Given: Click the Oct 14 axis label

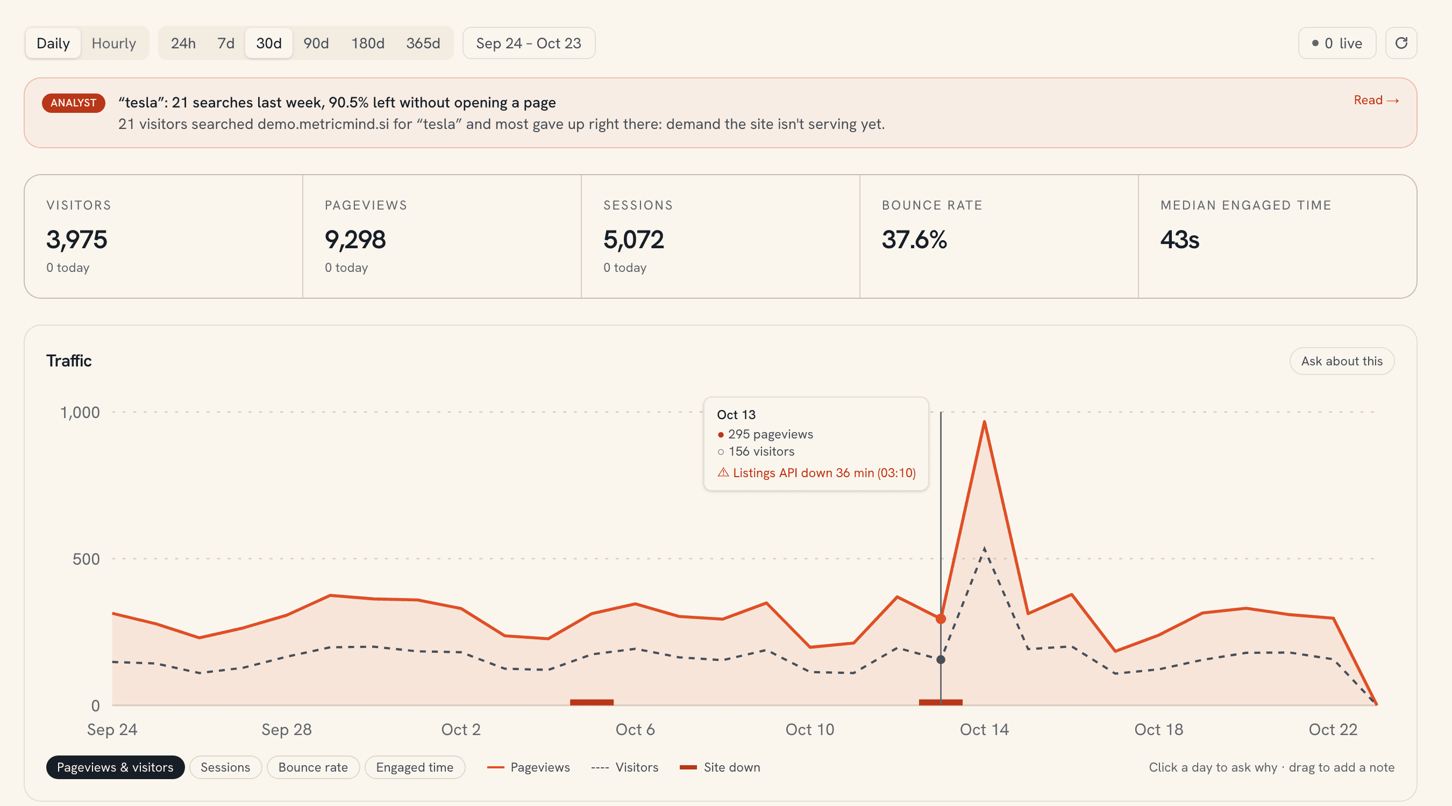Looking at the screenshot, I should pyautogui.click(x=984, y=729).
